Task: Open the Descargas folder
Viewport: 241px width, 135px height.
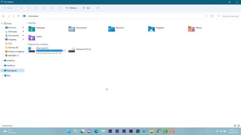Action: [x=37, y=28]
